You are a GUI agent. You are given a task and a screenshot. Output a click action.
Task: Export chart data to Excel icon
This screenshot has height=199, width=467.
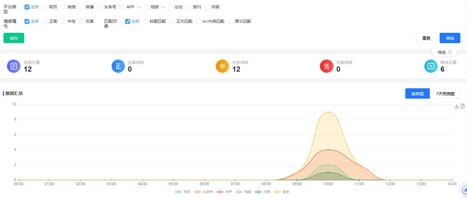click(x=462, y=106)
